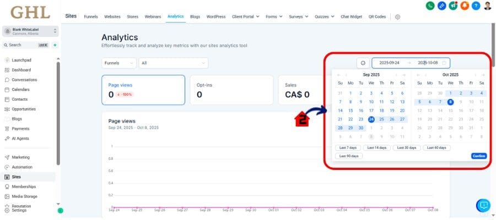The height and width of the screenshot is (220, 496).
Task: Click the green phone dialer icon
Action: point(430,5)
